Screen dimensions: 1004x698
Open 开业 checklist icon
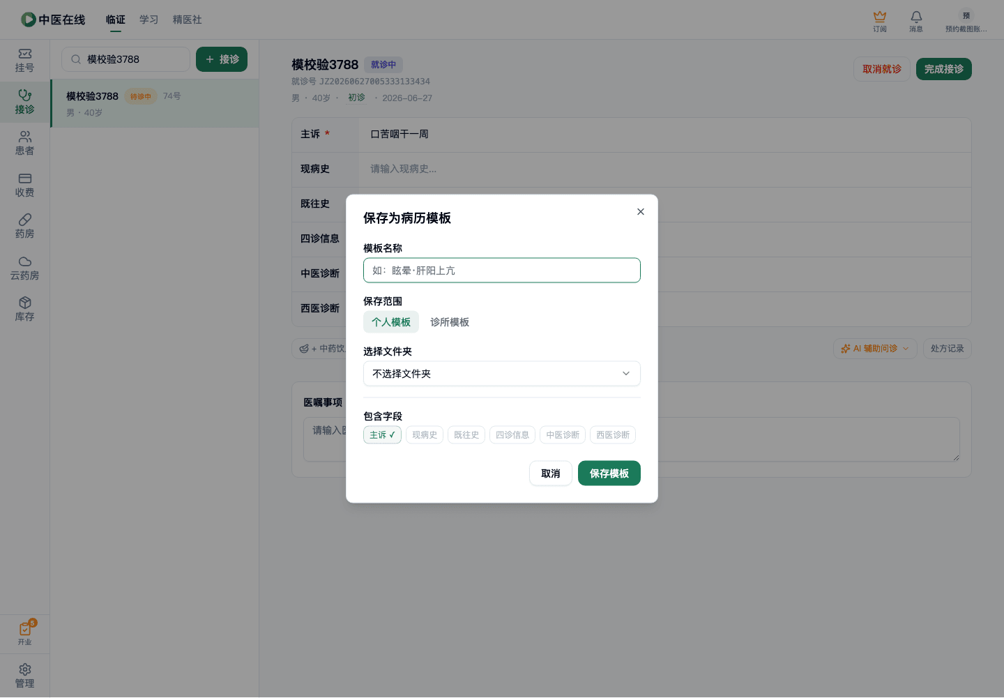click(25, 629)
